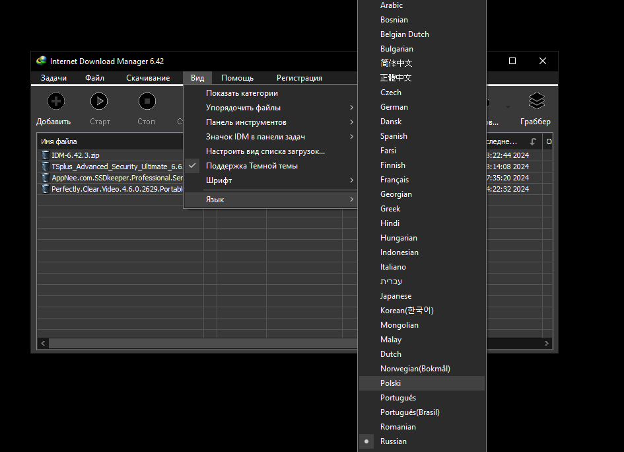This screenshot has width=624, height=452.
Task: Select Italiano language
Action: pyautogui.click(x=422, y=267)
